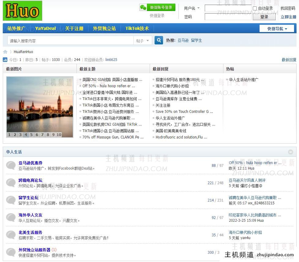Click the blue bar-chart statistics icon
The width and height of the screenshot is (299, 262).
[x=6, y=60]
